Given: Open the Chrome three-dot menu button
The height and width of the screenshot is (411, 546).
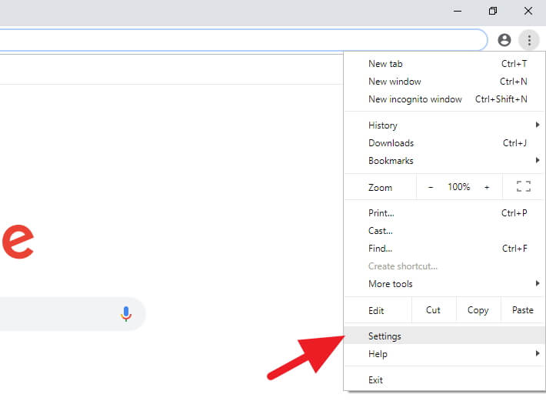Looking at the screenshot, I should (x=529, y=40).
